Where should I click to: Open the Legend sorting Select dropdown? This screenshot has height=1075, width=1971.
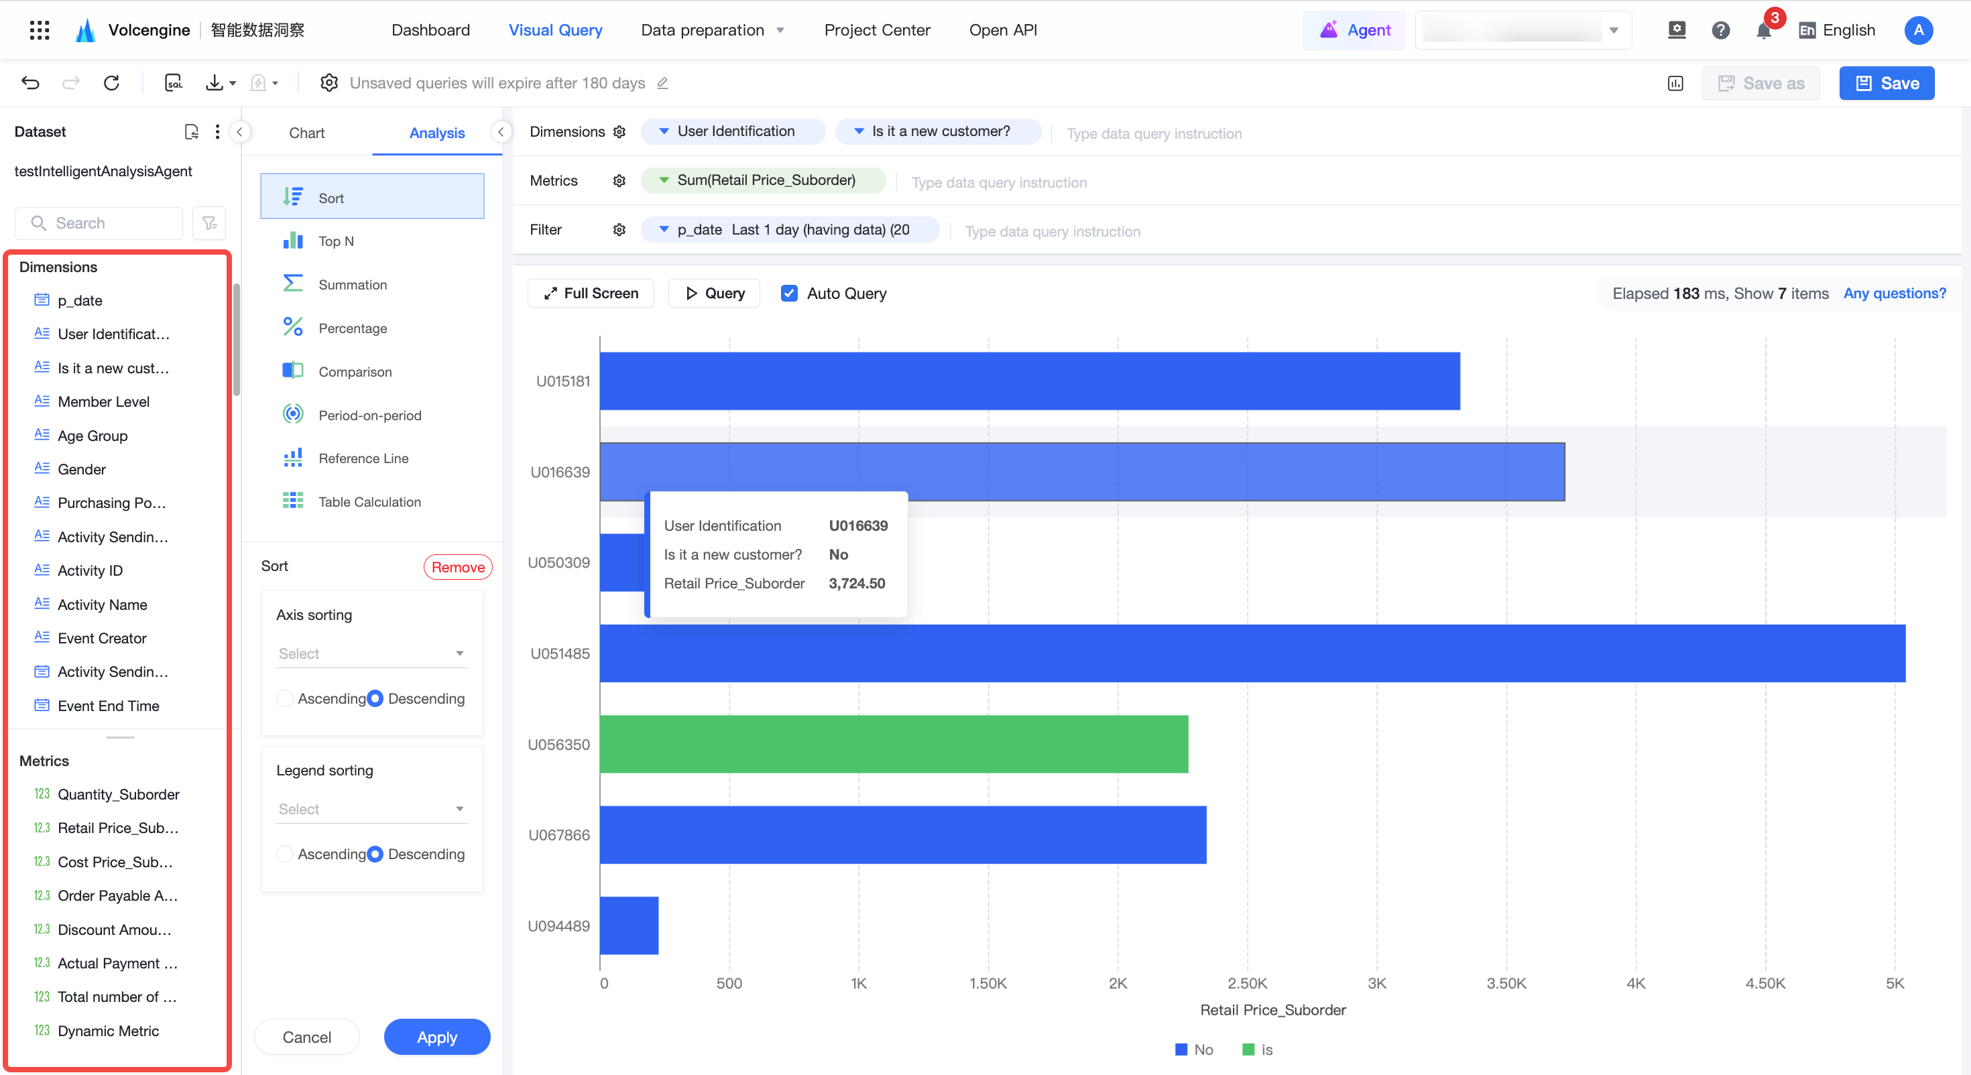coord(372,809)
